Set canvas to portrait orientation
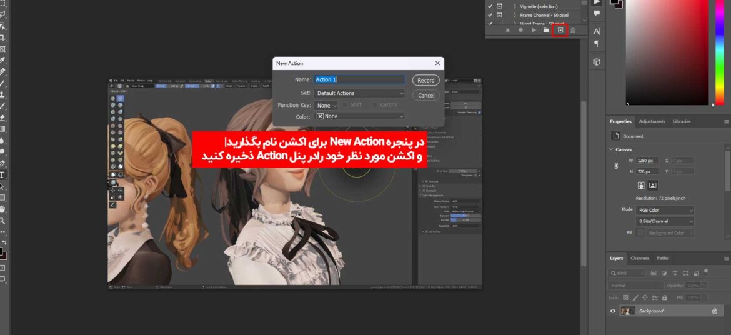Image resolution: width=731 pixels, height=335 pixels. click(x=641, y=185)
